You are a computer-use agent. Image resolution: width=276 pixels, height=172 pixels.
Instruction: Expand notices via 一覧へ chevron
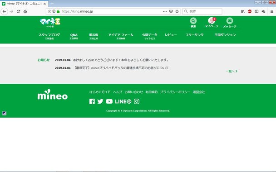click(232, 71)
